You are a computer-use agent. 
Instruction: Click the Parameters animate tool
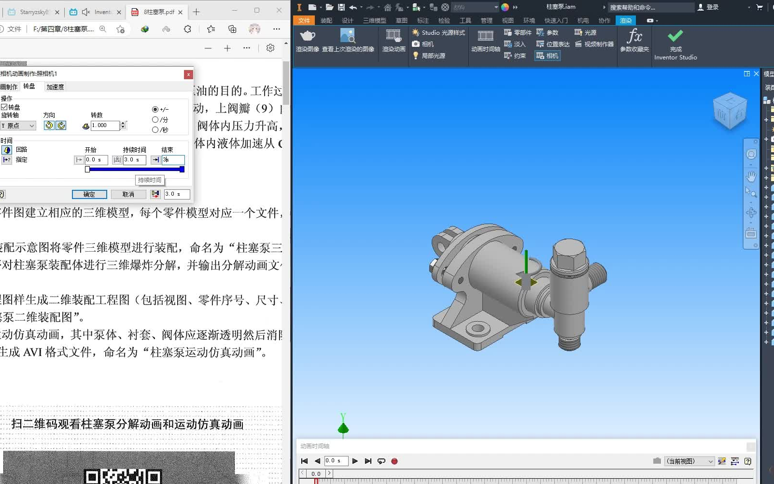coord(548,32)
